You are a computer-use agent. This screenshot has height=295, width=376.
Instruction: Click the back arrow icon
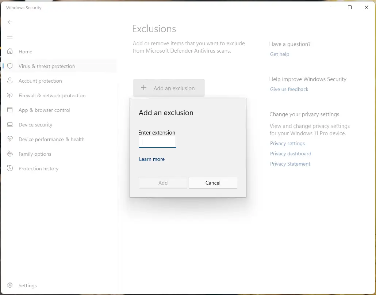point(10,22)
